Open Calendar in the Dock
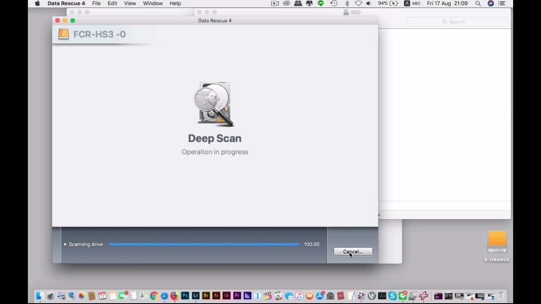The width and height of the screenshot is (541, 304). [102, 296]
